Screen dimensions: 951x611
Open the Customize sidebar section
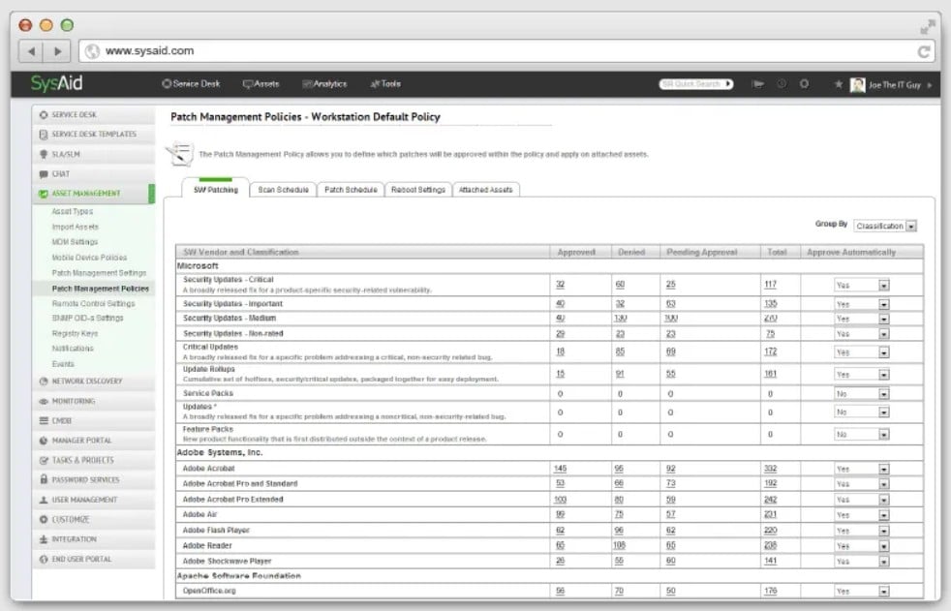93,519
